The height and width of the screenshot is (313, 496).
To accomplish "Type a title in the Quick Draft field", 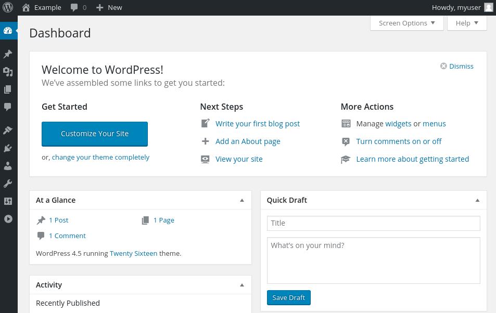I will tap(373, 223).
